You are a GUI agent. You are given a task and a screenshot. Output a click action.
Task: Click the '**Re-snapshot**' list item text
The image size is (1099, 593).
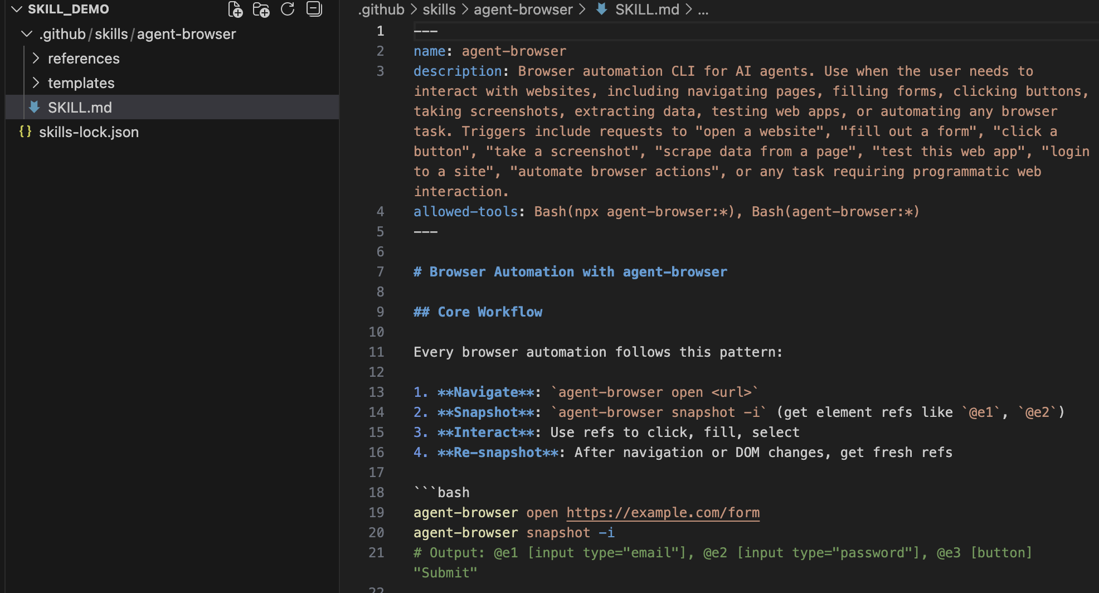click(x=498, y=453)
